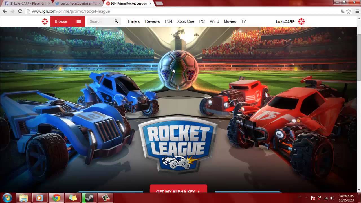Open the Reviews section
The width and height of the screenshot is (361, 203).
click(x=152, y=21)
